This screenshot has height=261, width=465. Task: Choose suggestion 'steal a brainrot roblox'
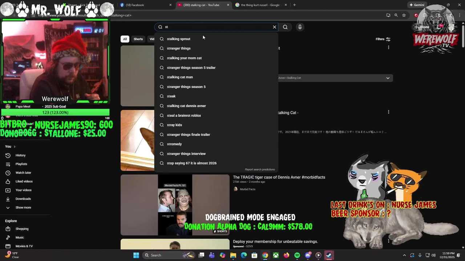pos(217,115)
